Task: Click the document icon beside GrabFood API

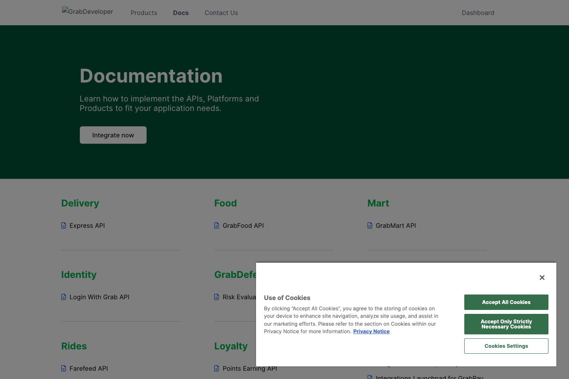Action: click(217, 225)
